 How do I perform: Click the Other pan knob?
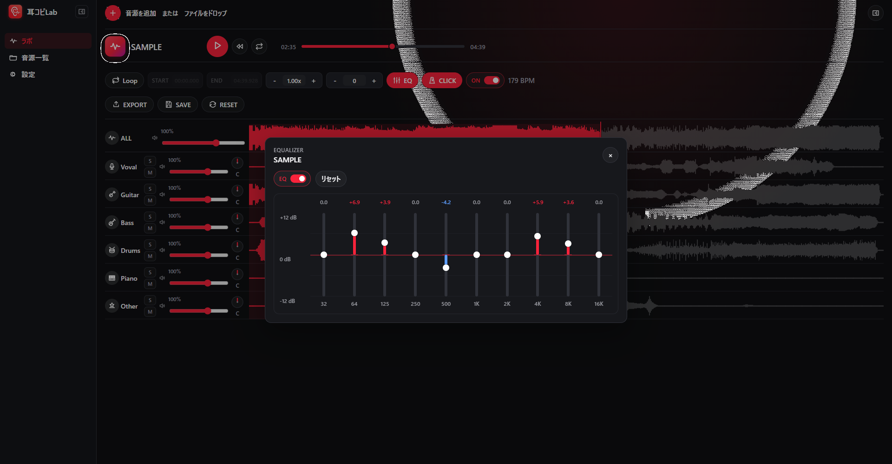click(237, 301)
